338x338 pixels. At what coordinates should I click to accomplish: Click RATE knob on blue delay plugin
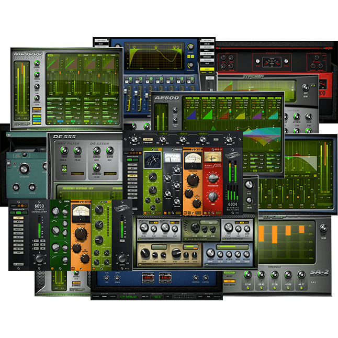[x=107, y=278]
